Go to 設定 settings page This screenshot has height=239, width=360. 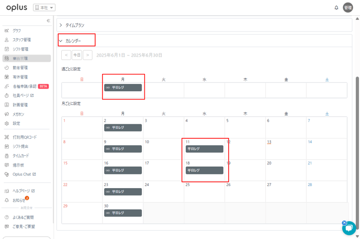(16, 124)
